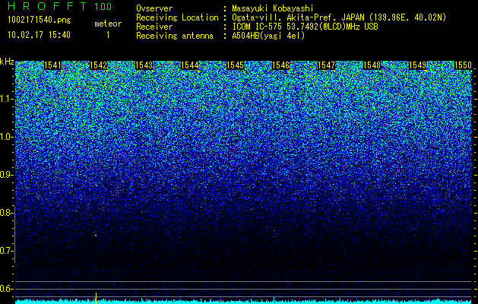Click the 1544 time marker label
Image resolution: width=478 pixels, height=304 pixels.
pyautogui.click(x=190, y=65)
